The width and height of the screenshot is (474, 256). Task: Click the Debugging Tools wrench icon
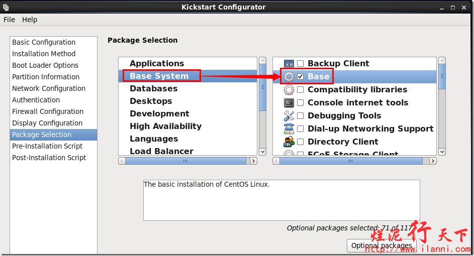289,116
